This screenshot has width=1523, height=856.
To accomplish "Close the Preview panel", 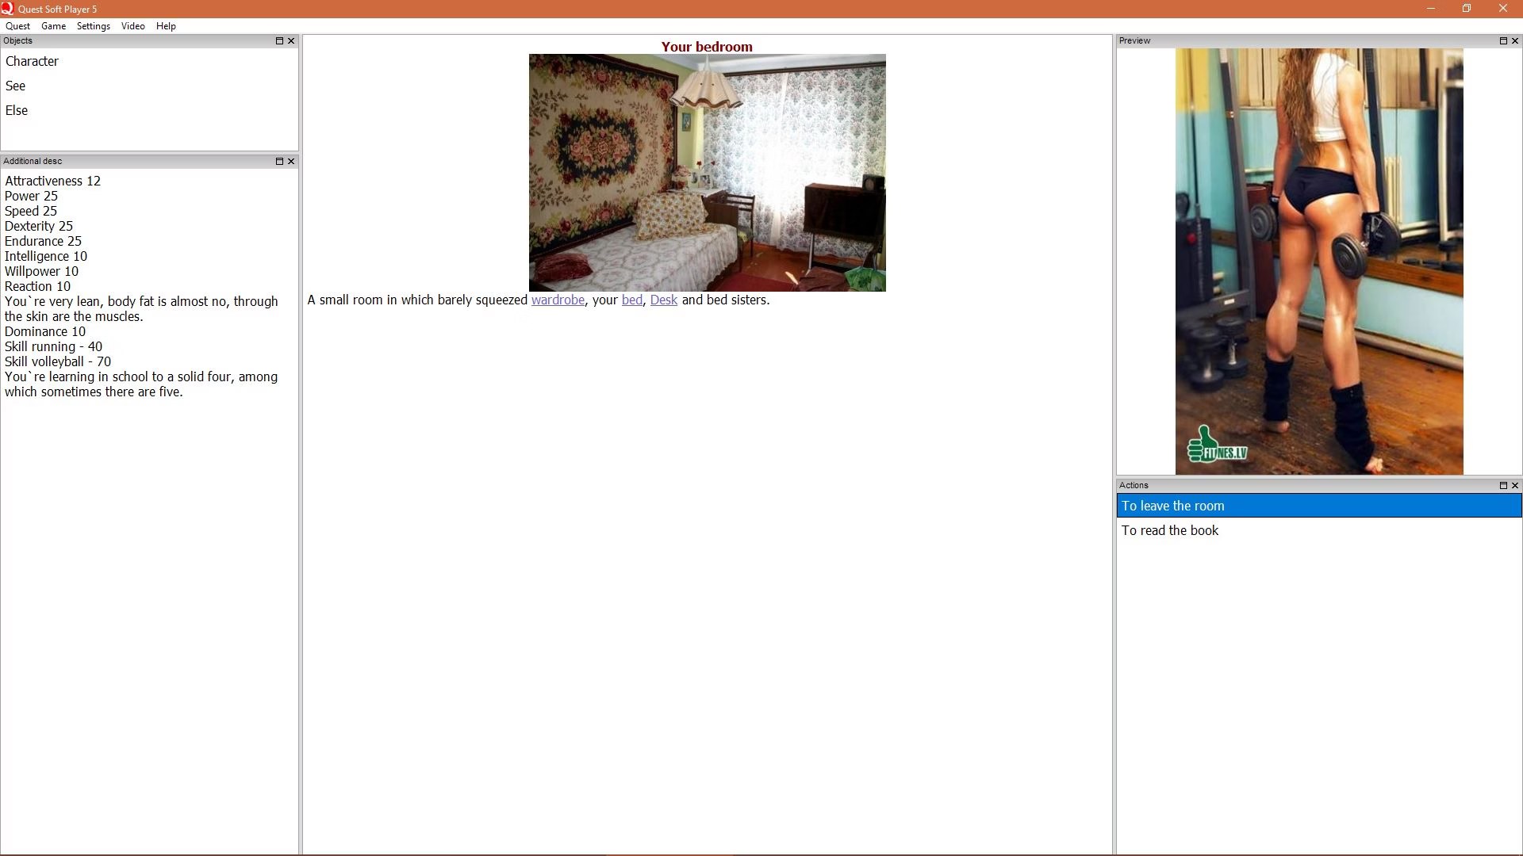I will pos(1515,40).
